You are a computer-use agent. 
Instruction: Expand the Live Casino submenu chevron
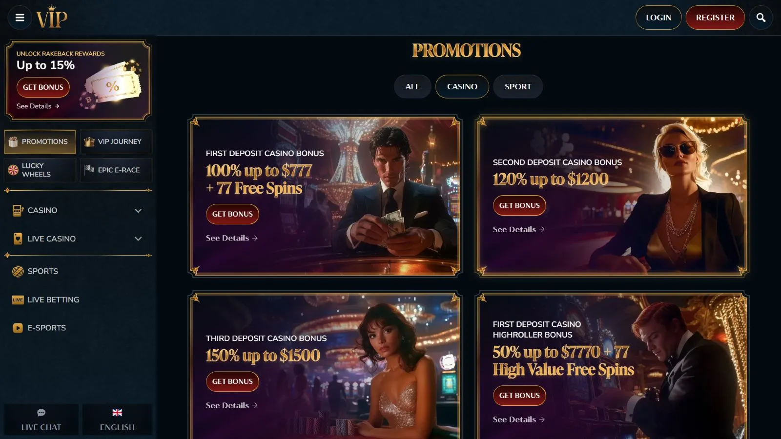point(138,239)
